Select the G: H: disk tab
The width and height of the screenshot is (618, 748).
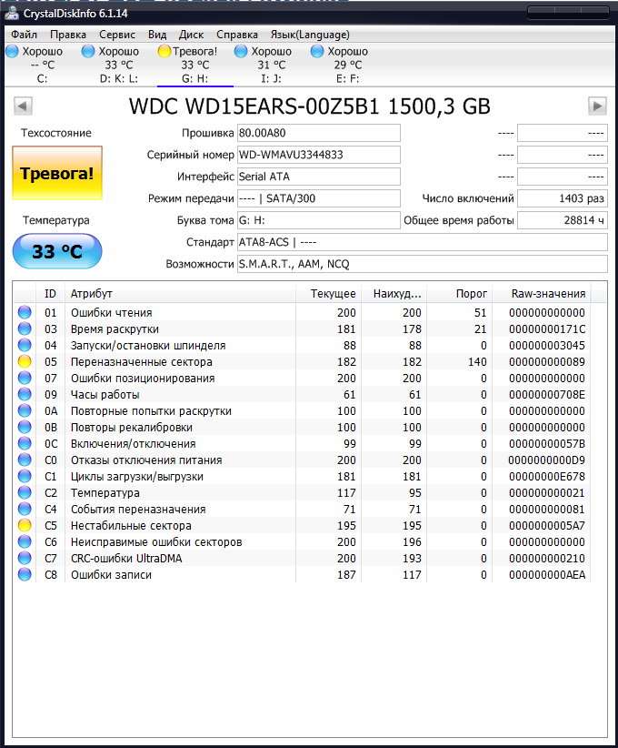pos(194,65)
